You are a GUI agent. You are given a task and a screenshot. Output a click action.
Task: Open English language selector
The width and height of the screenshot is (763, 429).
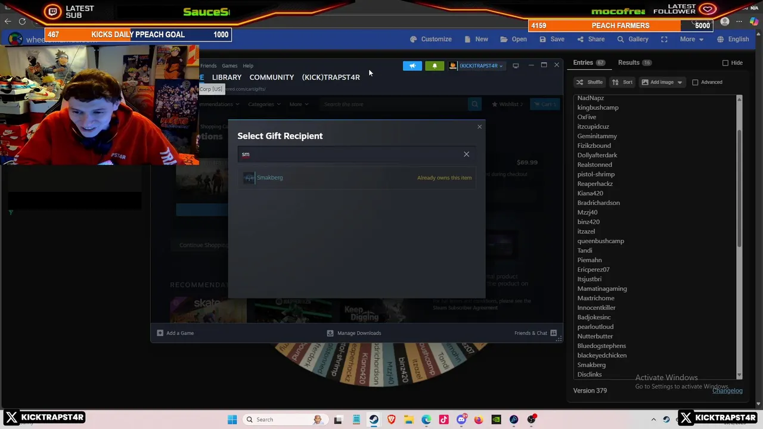[x=733, y=39]
